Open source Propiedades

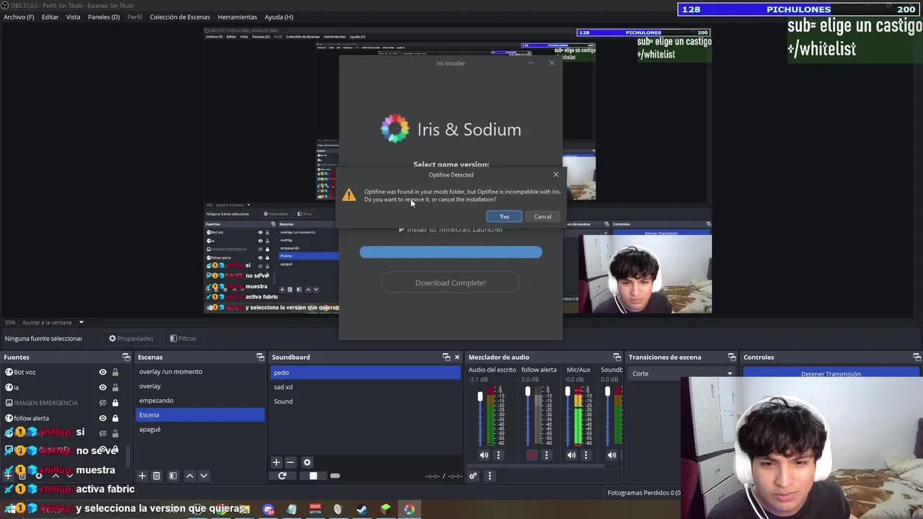coord(131,338)
